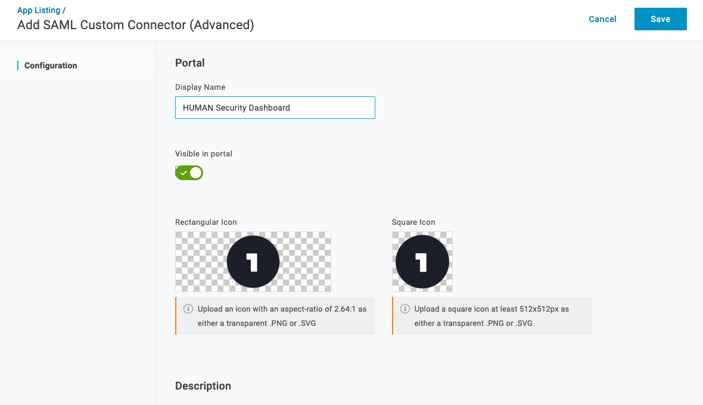Screen dimensions: 703x405
Task: Click the App Listing breadcrumb link
Action: click(39, 10)
